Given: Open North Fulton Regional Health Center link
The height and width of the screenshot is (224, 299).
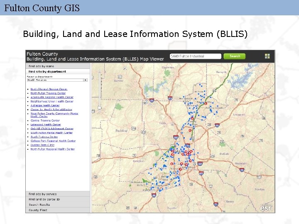Looking at the screenshot, I should [53, 149].
